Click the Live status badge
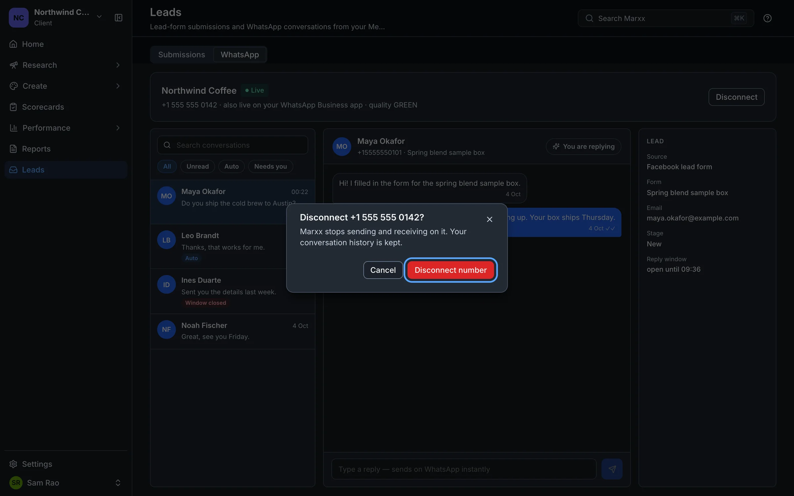Image resolution: width=794 pixels, height=496 pixels. click(x=254, y=90)
